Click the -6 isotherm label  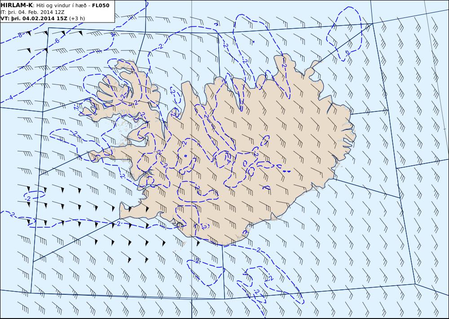tap(57, 41)
